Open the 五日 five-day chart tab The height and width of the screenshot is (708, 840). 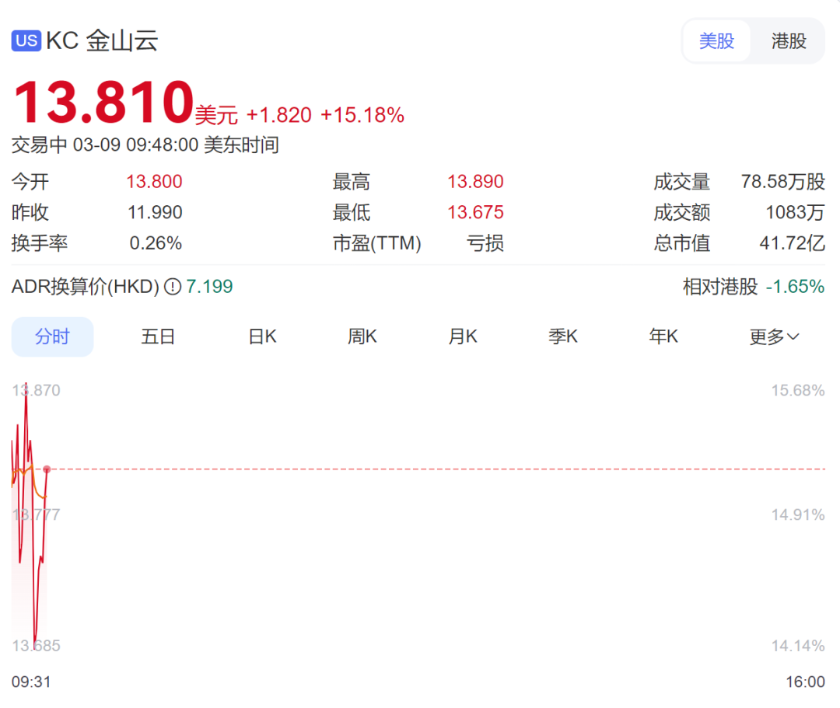point(158,337)
